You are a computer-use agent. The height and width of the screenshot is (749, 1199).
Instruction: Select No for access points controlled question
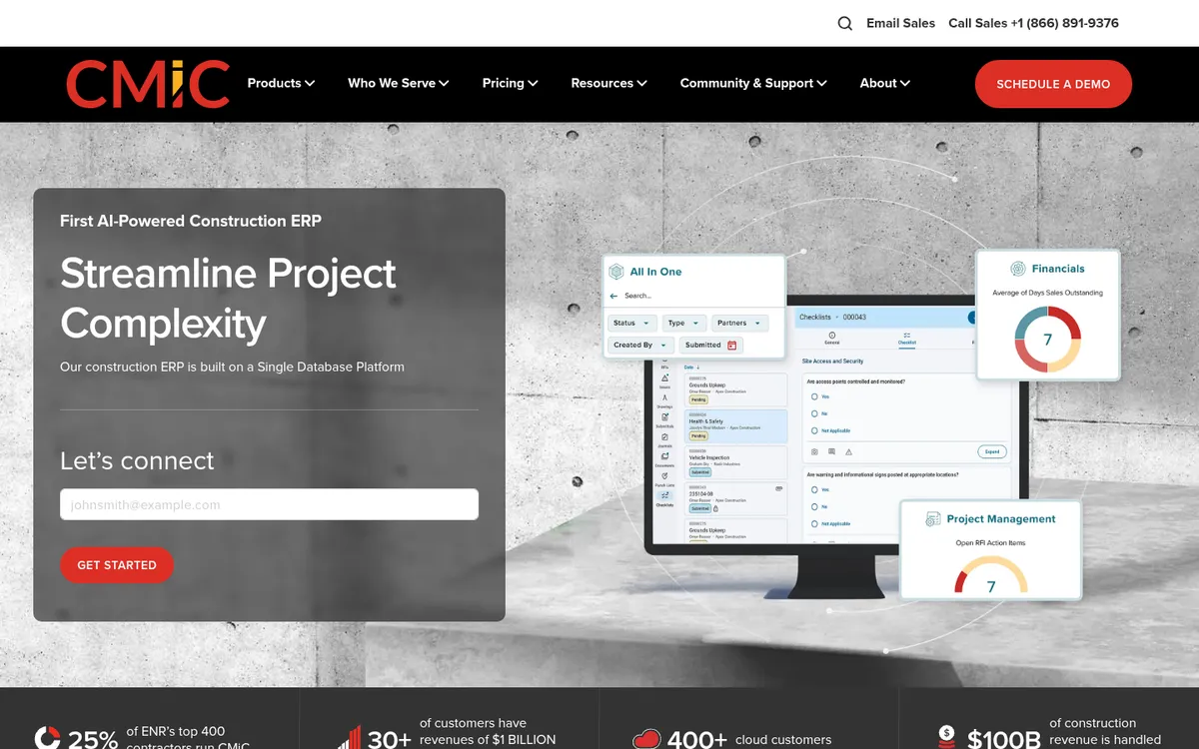coord(814,413)
